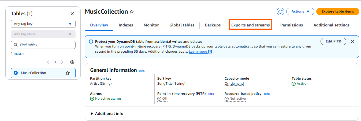The image size is (361, 121).
Task: Favorite the MusicCollection table star in heading
Action: [132, 12]
